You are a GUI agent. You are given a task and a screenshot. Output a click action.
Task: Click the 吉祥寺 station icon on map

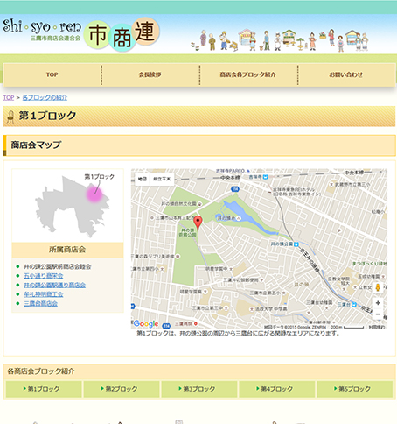[265, 177]
